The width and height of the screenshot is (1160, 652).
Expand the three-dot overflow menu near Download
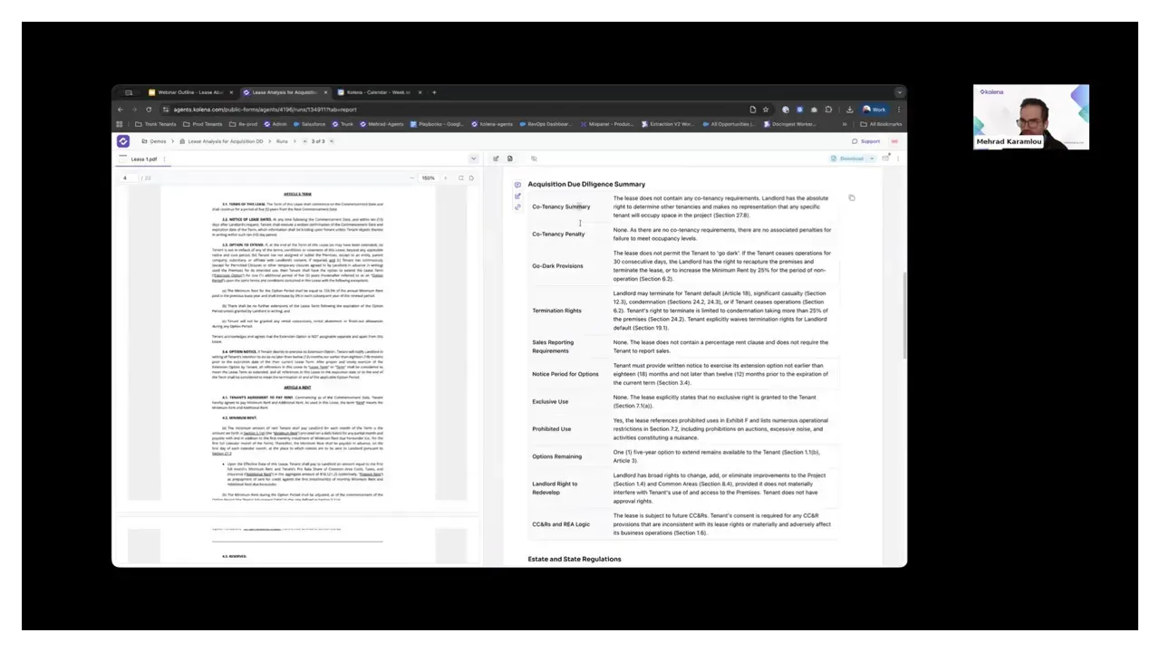click(x=897, y=158)
